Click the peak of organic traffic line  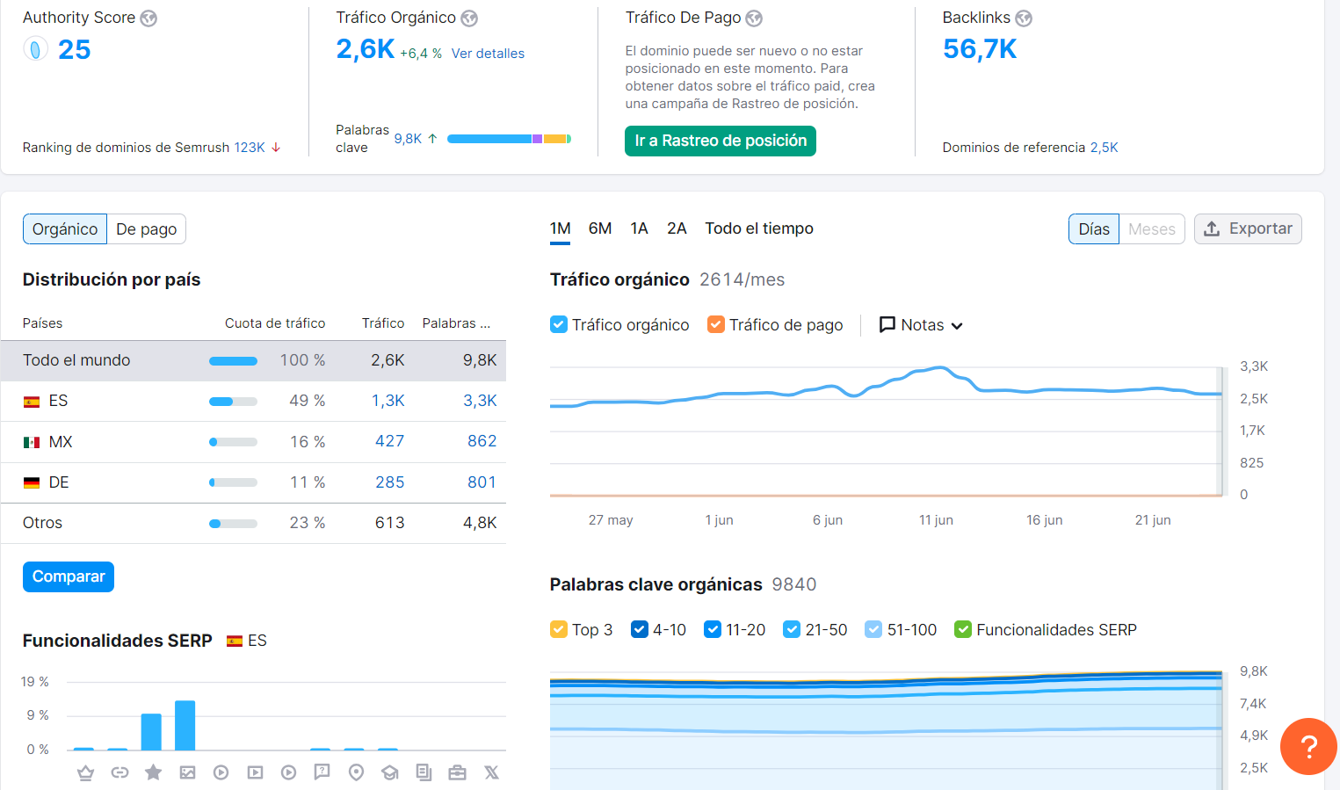click(x=940, y=368)
